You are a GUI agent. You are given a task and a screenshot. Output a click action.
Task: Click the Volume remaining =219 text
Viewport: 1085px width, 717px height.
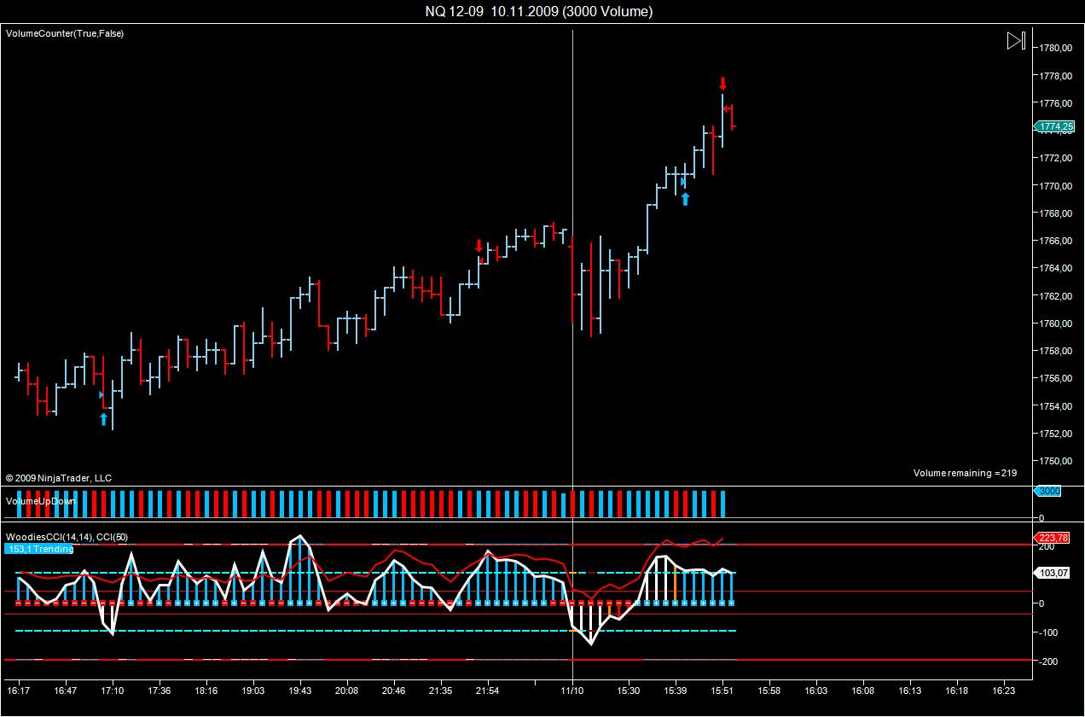coord(965,473)
